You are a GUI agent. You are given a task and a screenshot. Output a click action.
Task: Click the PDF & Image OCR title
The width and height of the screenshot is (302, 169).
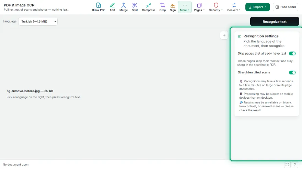point(19,5)
